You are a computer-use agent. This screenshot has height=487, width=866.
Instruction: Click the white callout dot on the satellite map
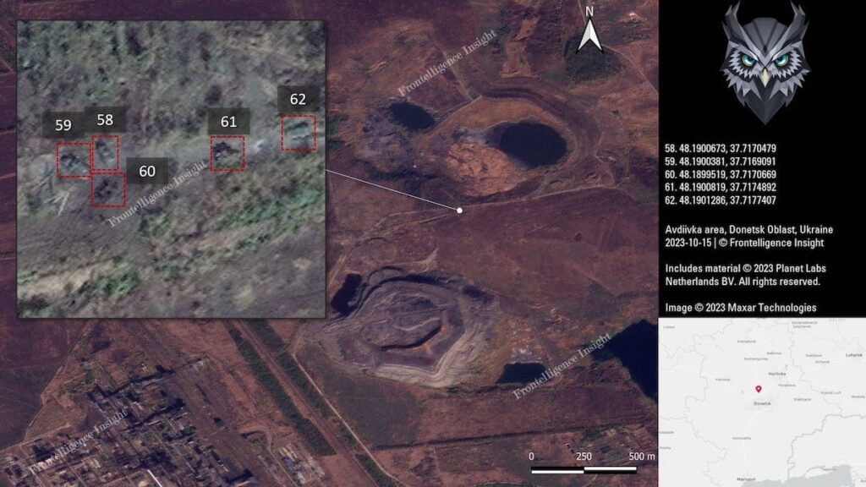pyautogui.click(x=459, y=209)
